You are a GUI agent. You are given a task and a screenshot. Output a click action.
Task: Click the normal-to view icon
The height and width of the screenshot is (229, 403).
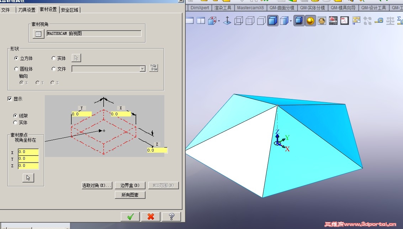tap(227, 21)
